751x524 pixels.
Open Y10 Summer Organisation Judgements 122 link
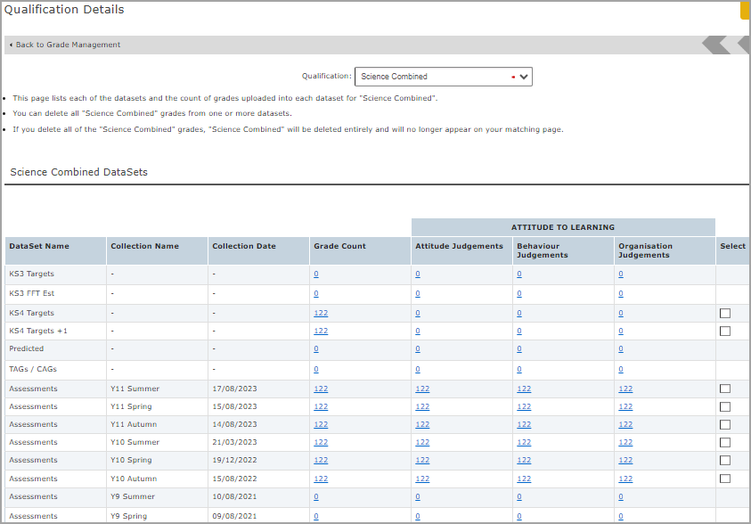point(625,443)
